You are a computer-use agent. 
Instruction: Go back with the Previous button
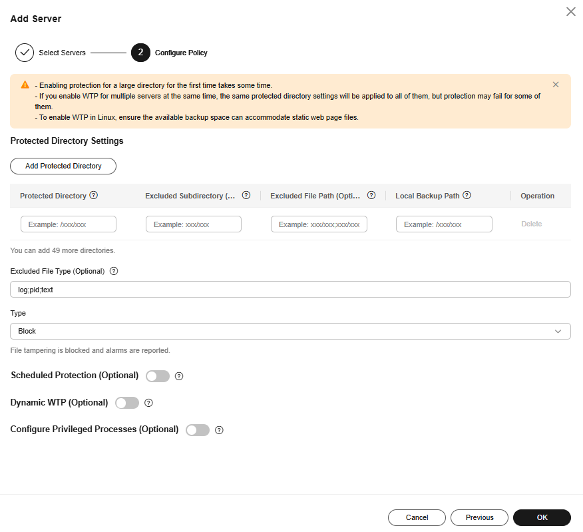pyautogui.click(x=479, y=517)
